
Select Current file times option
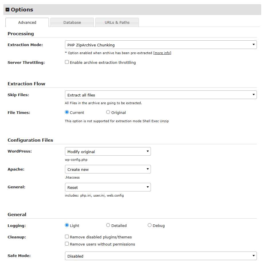pos(67,112)
